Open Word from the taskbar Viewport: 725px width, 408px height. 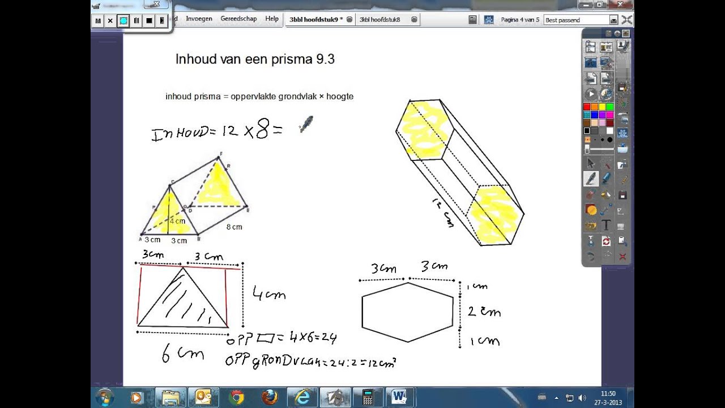(400, 397)
